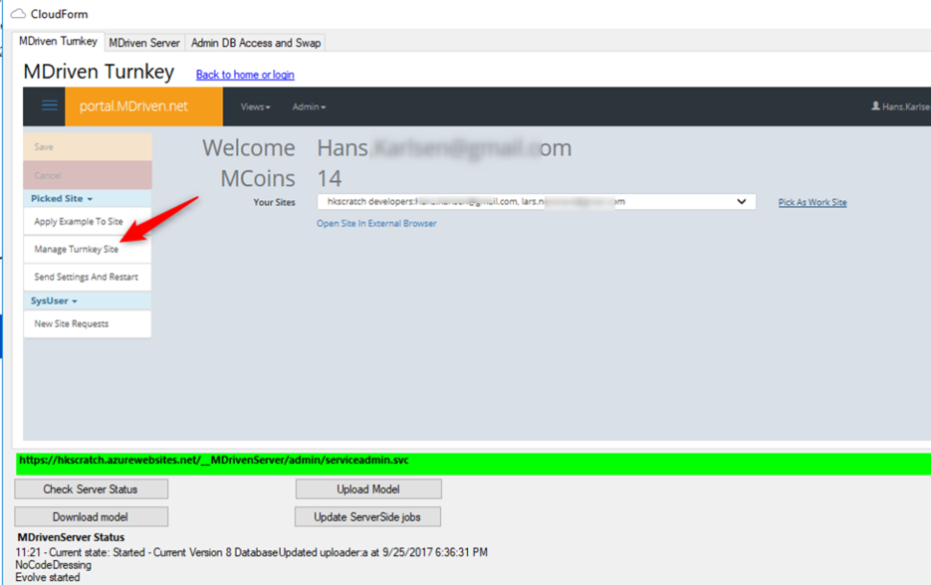Click the MCoins value 14
The image size is (931, 585).
(330, 179)
